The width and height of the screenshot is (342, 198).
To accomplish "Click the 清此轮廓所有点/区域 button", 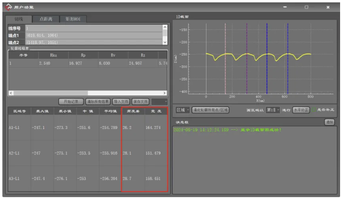I will coord(211,110).
